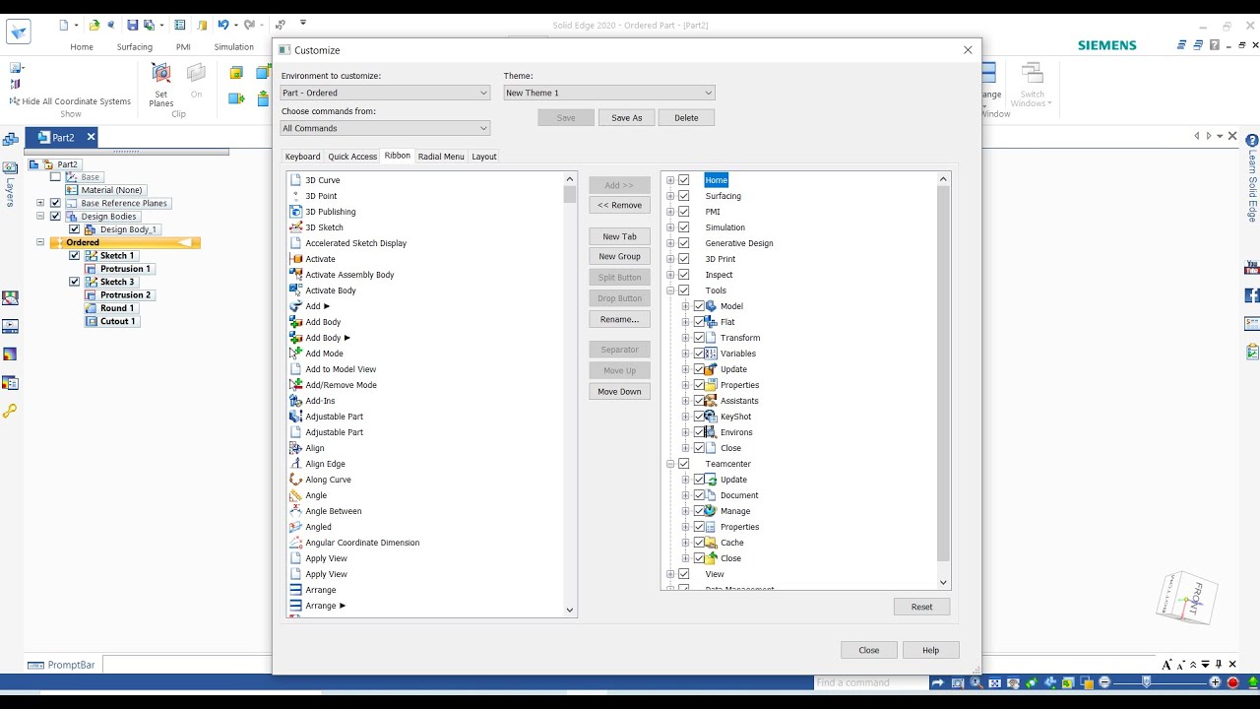Click the Reset button

click(922, 607)
